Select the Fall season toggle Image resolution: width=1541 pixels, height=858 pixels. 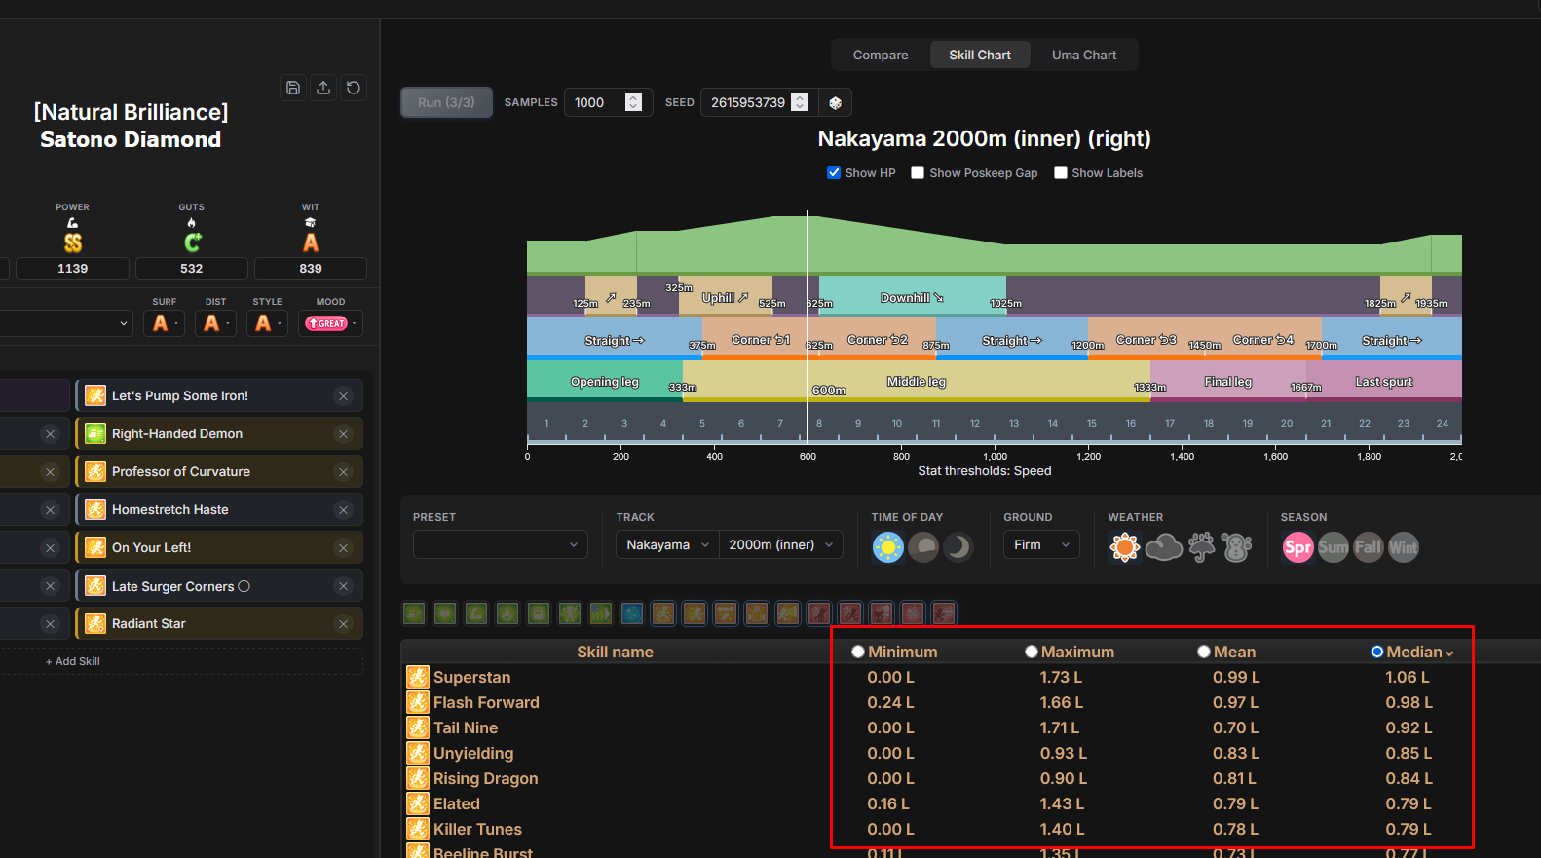pos(1369,547)
